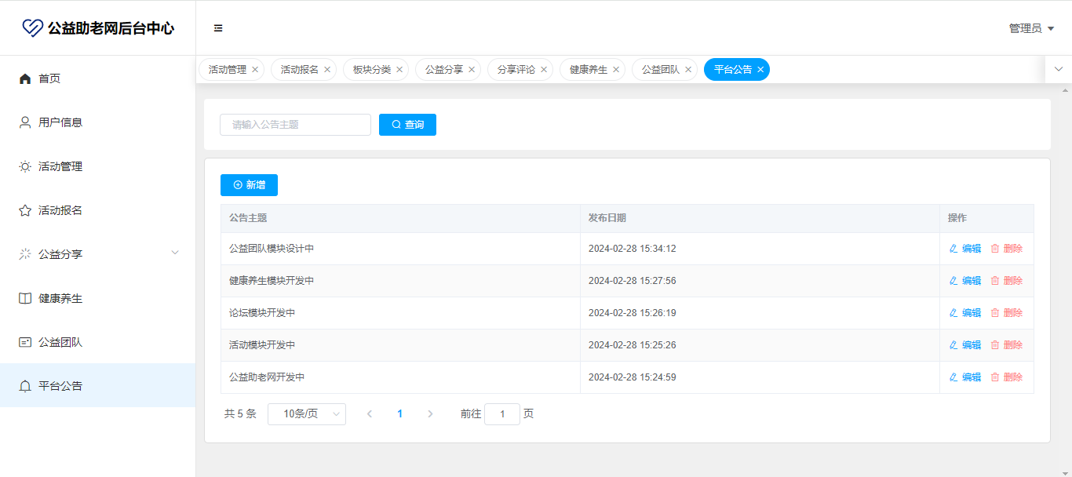Click the bell icon beside 平台公告

(25, 386)
